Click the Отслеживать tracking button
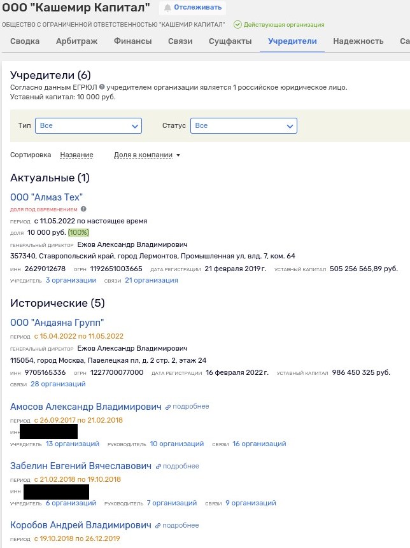Viewport: 410px width, 548px height. (x=193, y=8)
